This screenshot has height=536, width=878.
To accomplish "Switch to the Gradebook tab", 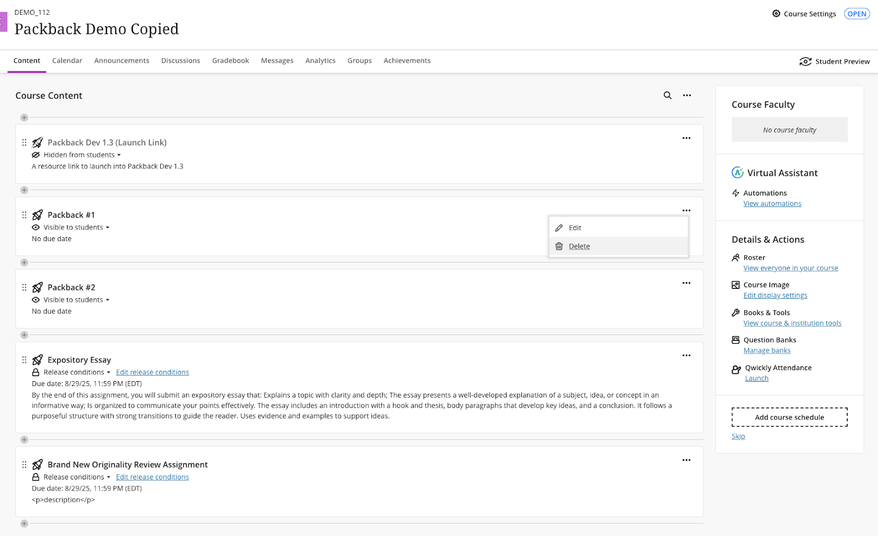I will (230, 61).
